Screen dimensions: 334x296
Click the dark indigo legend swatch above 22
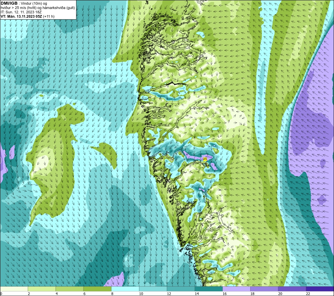pos(320,289)
